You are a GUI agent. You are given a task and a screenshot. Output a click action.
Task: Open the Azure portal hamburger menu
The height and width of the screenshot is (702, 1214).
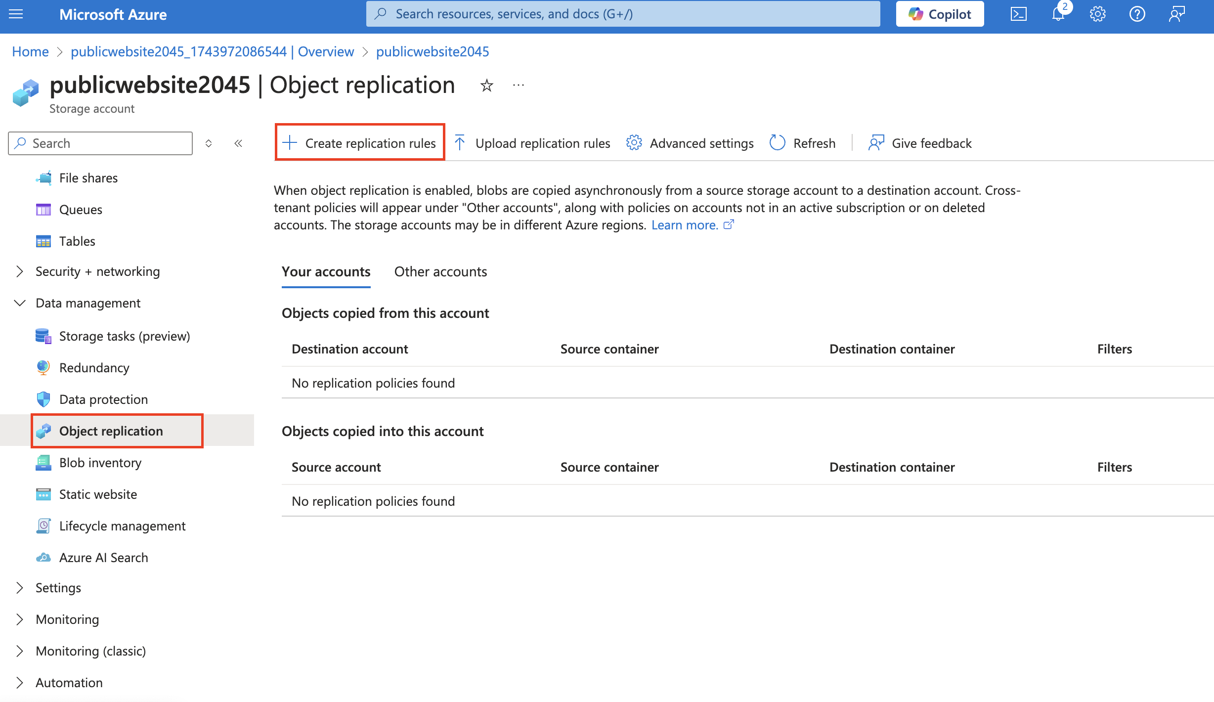coord(16,14)
